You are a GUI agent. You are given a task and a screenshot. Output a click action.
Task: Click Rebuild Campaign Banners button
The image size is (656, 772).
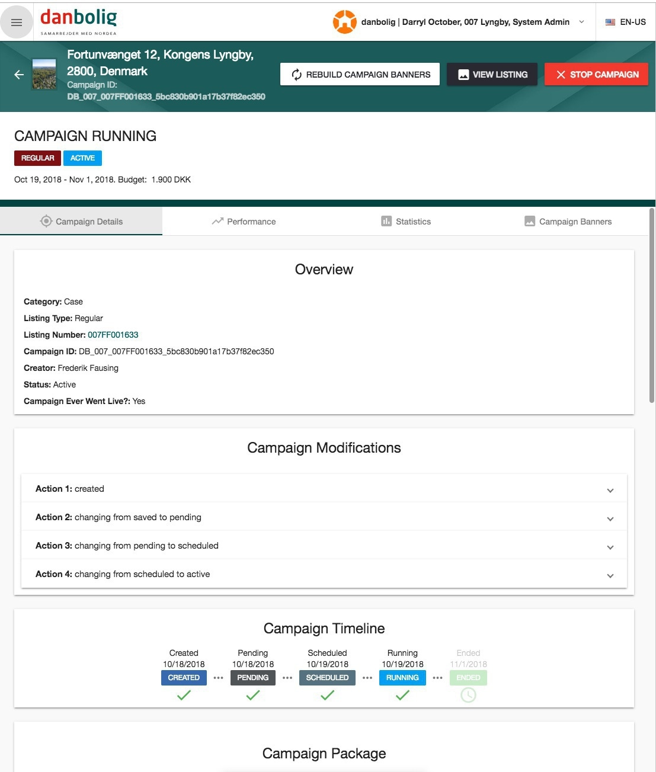coord(360,75)
